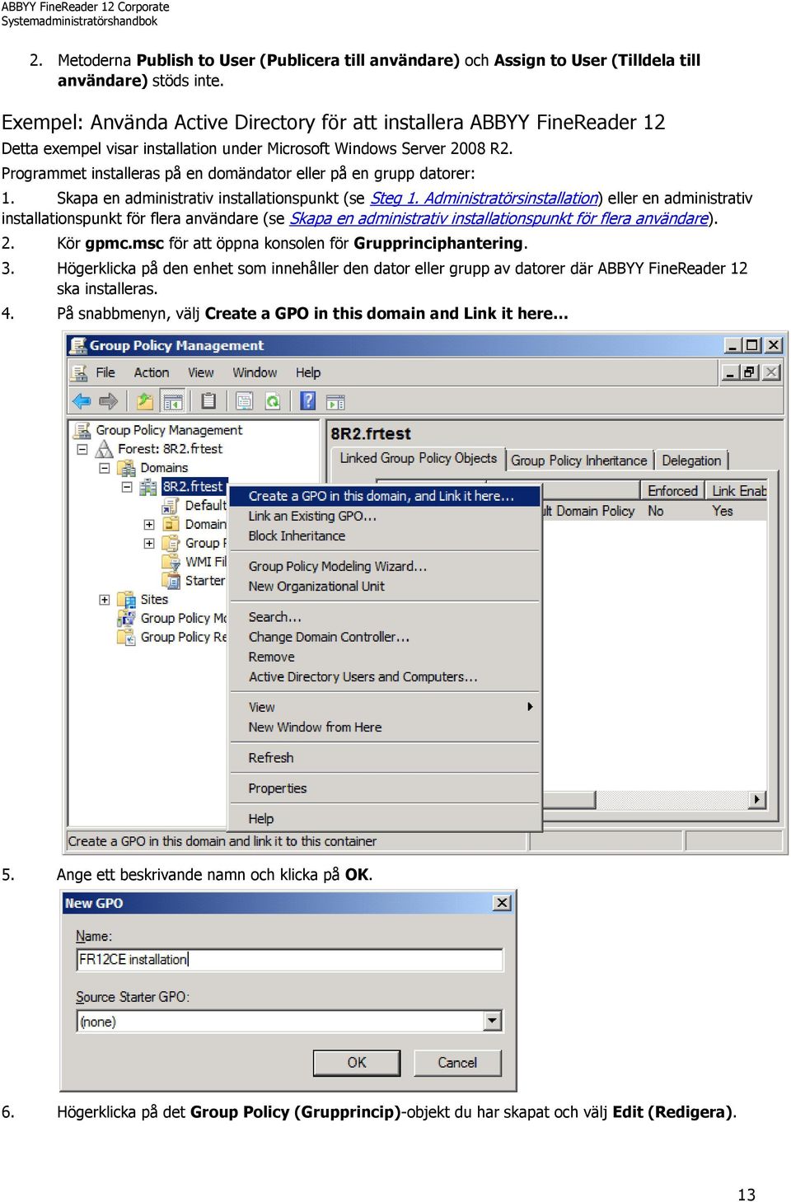Image resolution: width=791 pixels, height=1202 pixels.
Task: Choose Remove in the context menu
Action: (x=385, y=657)
